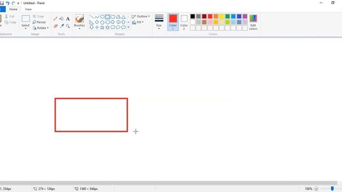Open the blue File menu tab
This screenshot has width=342, height=192.
2,10
